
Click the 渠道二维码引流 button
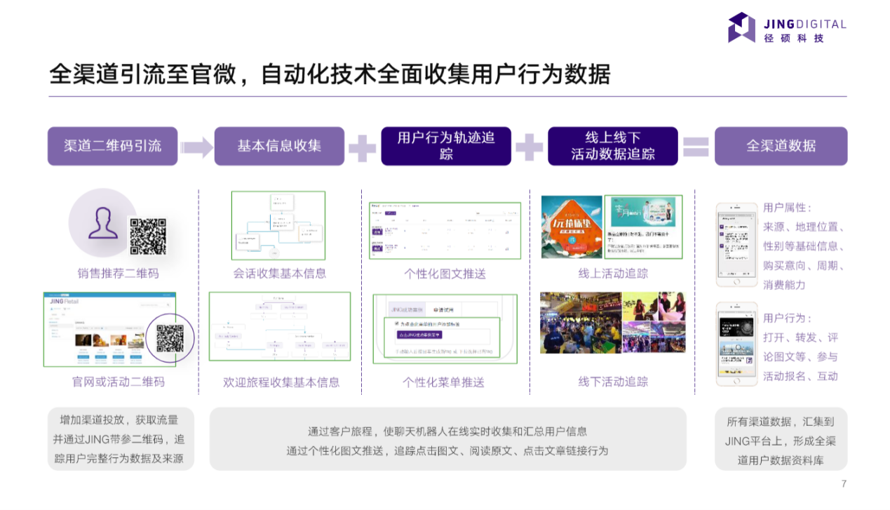(x=112, y=146)
